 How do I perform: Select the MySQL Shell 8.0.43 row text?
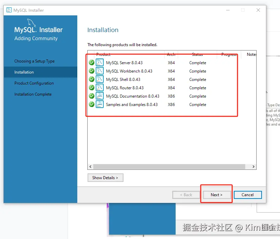(123, 80)
